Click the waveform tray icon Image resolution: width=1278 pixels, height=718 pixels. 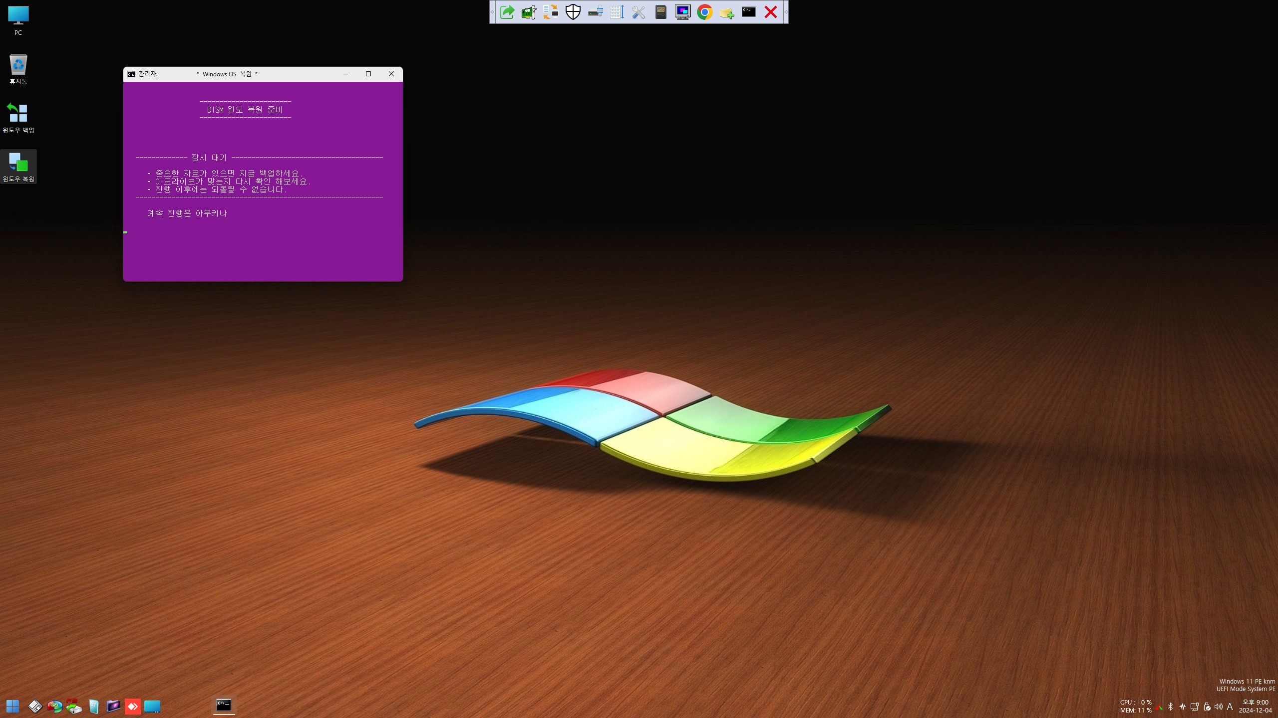click(x=1183, y=707)
